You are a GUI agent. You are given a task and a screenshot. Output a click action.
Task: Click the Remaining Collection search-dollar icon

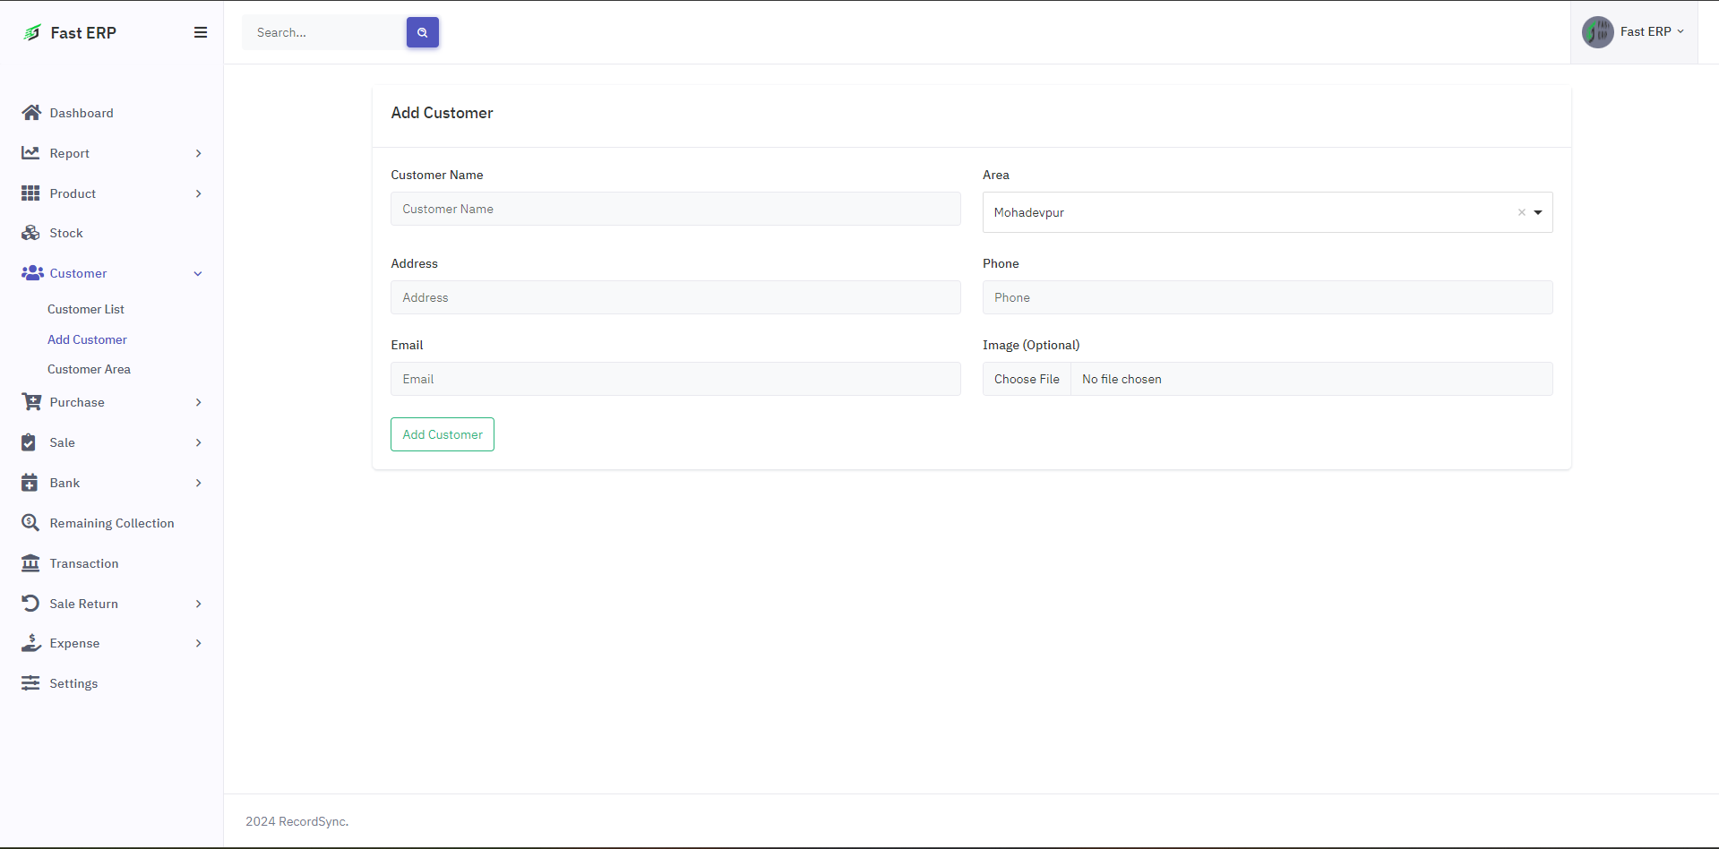point(30,523)
